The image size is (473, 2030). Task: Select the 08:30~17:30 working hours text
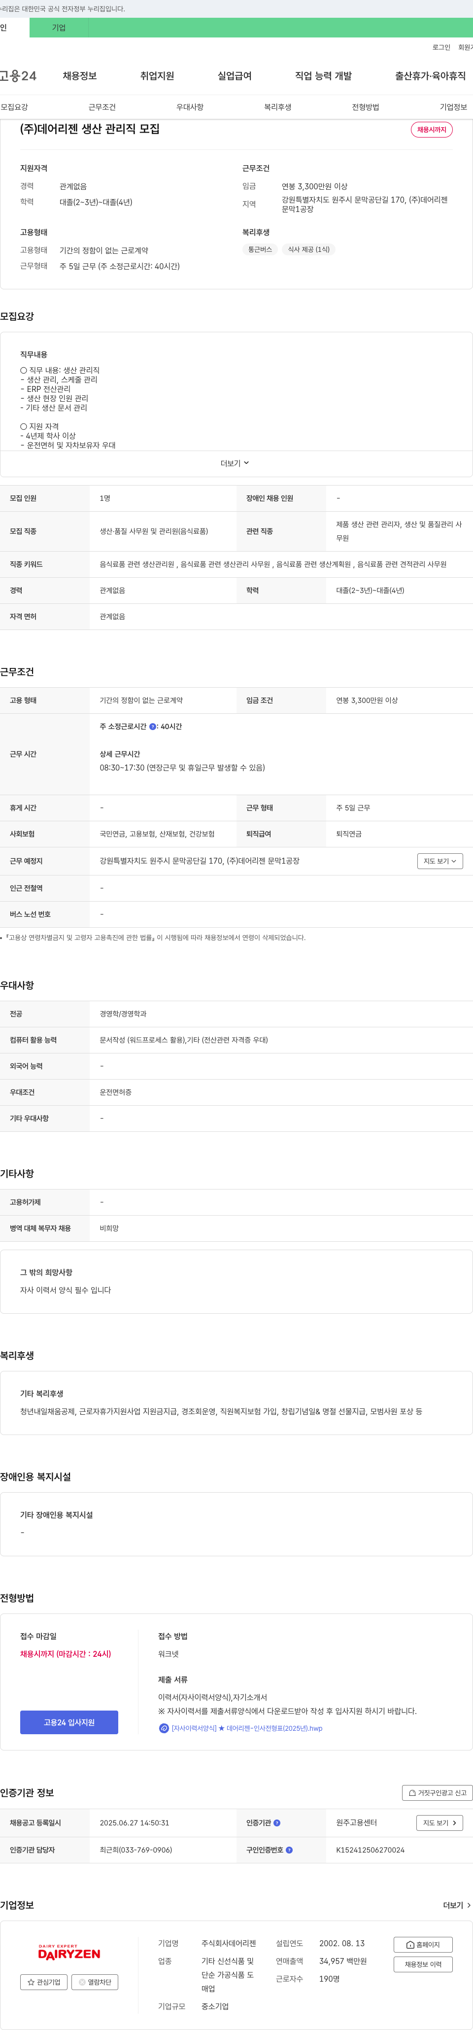tap(182, 768)
